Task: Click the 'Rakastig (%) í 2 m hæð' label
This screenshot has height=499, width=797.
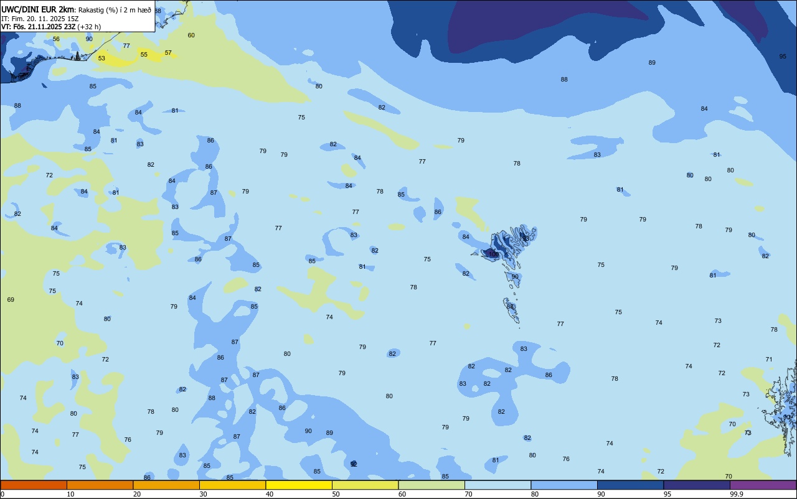Action: pos(114,10)
